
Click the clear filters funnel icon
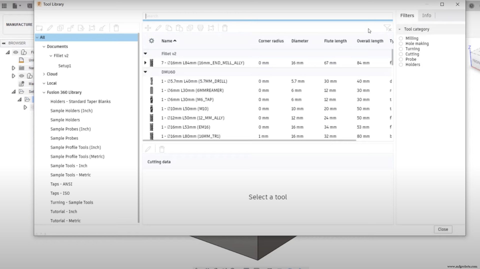pos(387,28)
